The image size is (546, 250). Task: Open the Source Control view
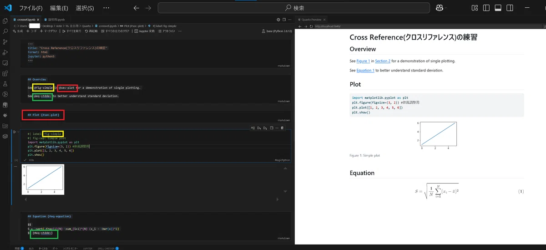coord(5,42)
